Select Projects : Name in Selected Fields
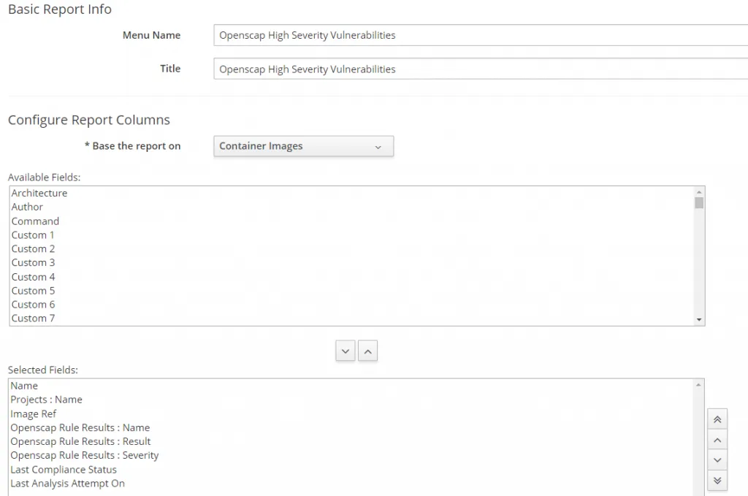 45,400
